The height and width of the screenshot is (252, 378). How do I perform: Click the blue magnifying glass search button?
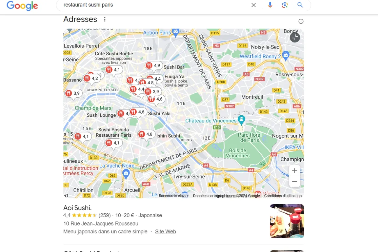coord(300,5)
